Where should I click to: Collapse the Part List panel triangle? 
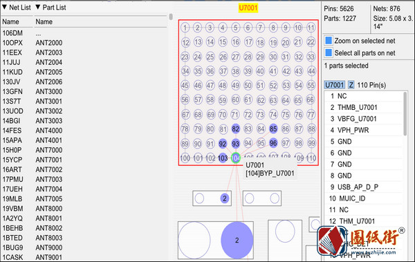(x=38, y=7)
